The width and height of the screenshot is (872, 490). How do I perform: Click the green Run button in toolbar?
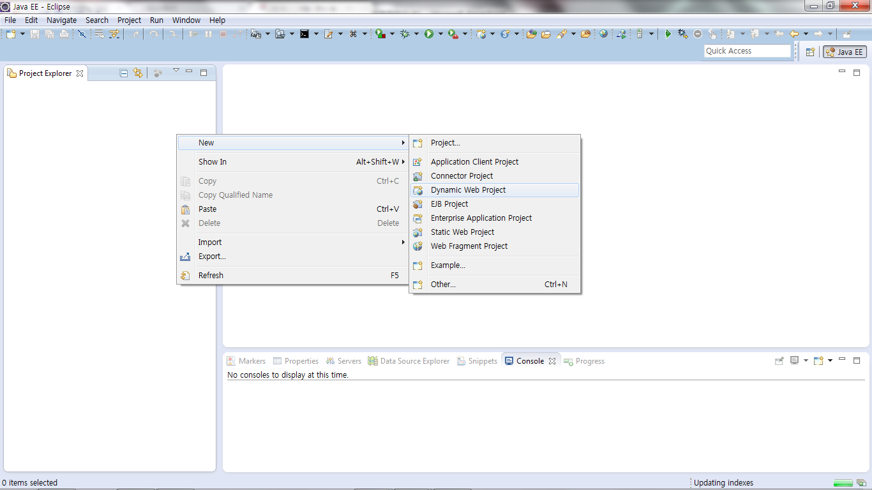[x=429, y=34]
